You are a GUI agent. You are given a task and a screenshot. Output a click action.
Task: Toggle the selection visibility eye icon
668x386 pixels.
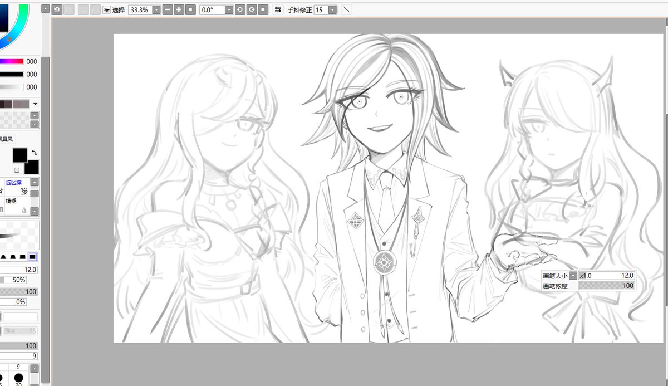106,10
